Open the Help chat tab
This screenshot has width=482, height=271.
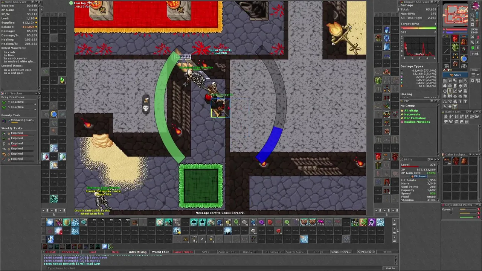point(115,252)
